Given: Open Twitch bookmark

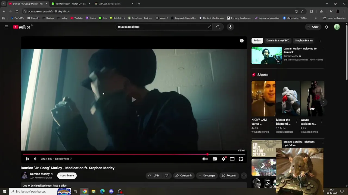Looking at the screenshot, I should pyautogui.click(x=91, y=18).
